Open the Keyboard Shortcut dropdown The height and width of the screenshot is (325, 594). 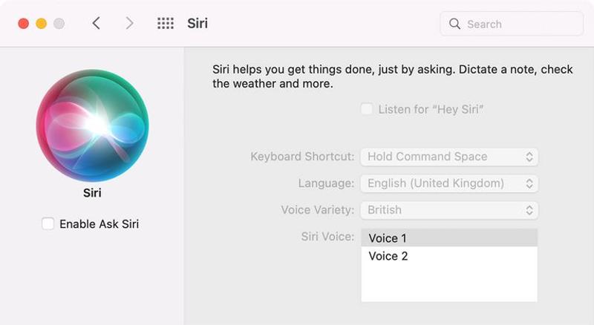tap(449, 157)
